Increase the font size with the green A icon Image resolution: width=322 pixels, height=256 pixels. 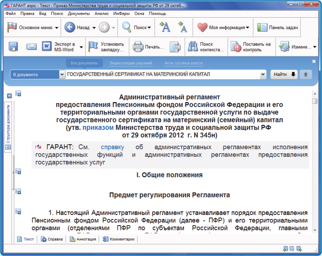[x=165, y=27]
